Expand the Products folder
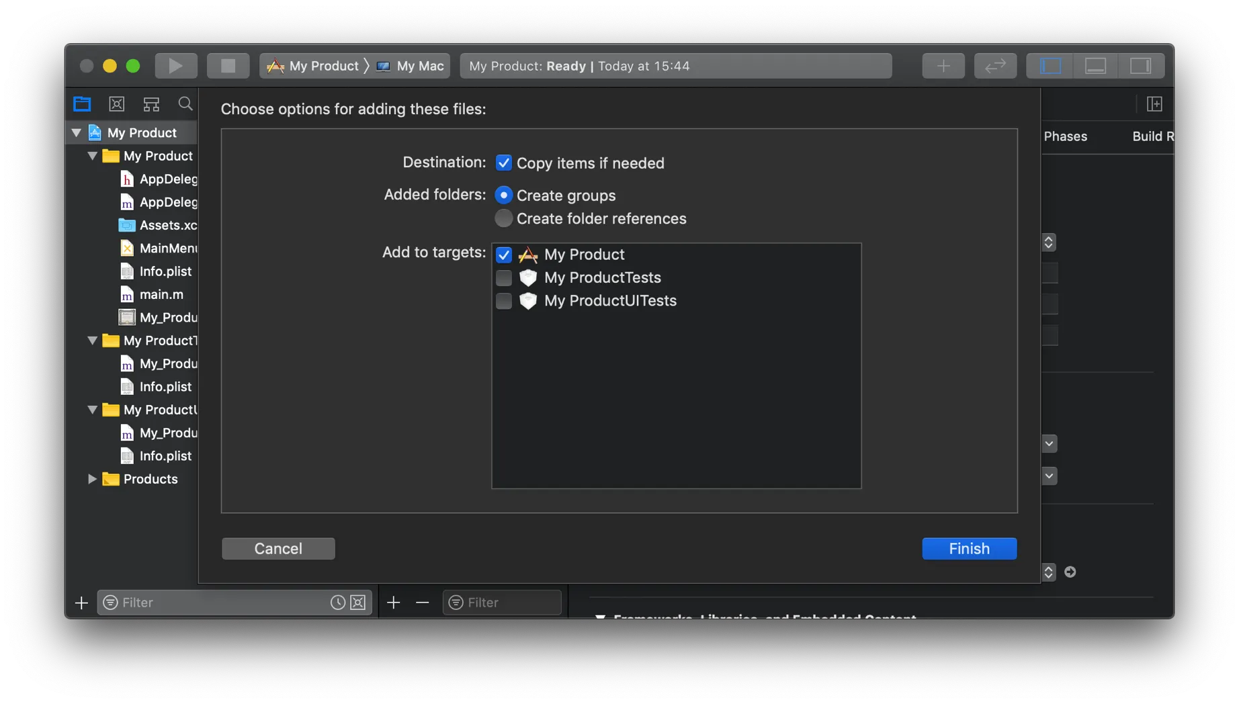This screenshot has height=704, width=1239. (x=92, y=479)
